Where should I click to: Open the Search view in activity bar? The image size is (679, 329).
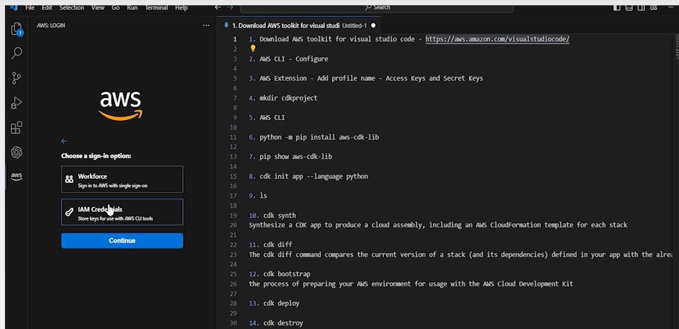coord(17,53)
